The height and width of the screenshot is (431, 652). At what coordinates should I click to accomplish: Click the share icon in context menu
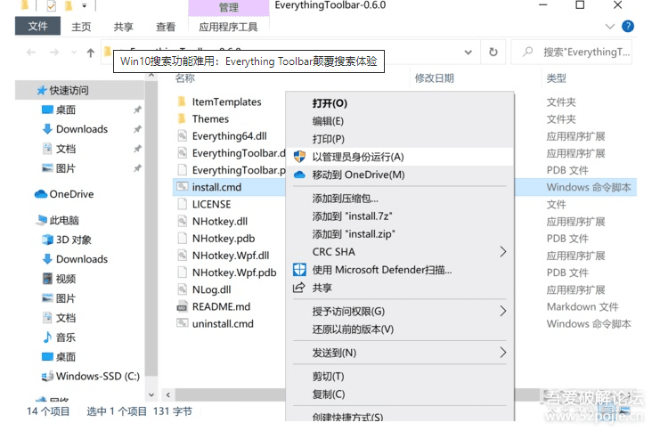coord(299,288)
